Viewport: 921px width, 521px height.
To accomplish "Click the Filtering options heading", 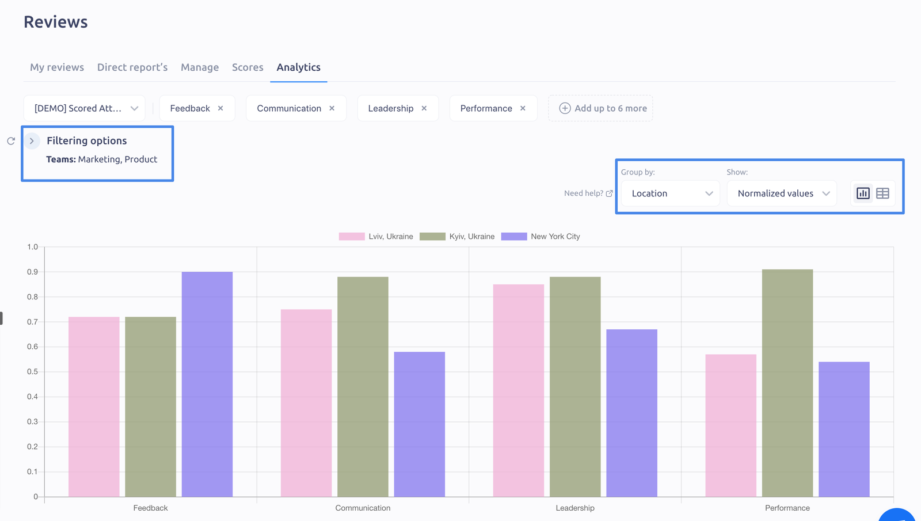I will pyautogui.click(x=87, y=141).
